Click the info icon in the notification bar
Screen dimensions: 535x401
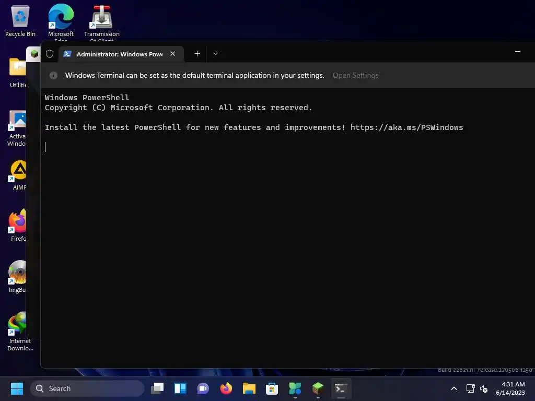click(x=53, y=75)
